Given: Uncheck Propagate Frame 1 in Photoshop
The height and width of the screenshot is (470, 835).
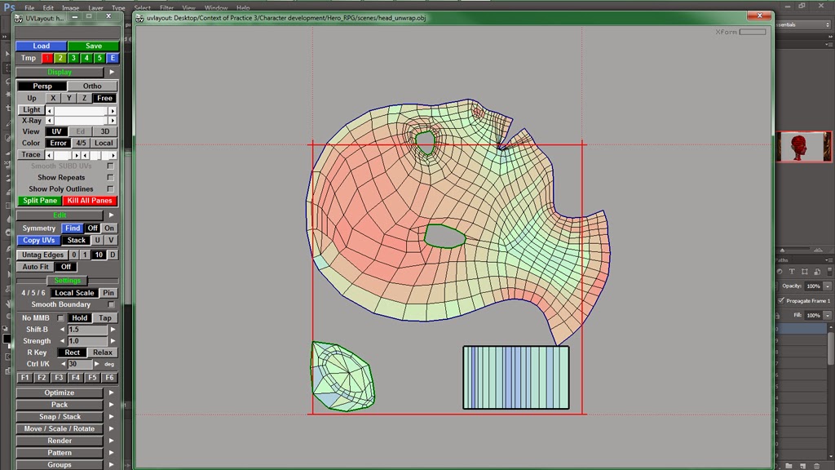Looking at the screenshot, I should tap(781, 300).
